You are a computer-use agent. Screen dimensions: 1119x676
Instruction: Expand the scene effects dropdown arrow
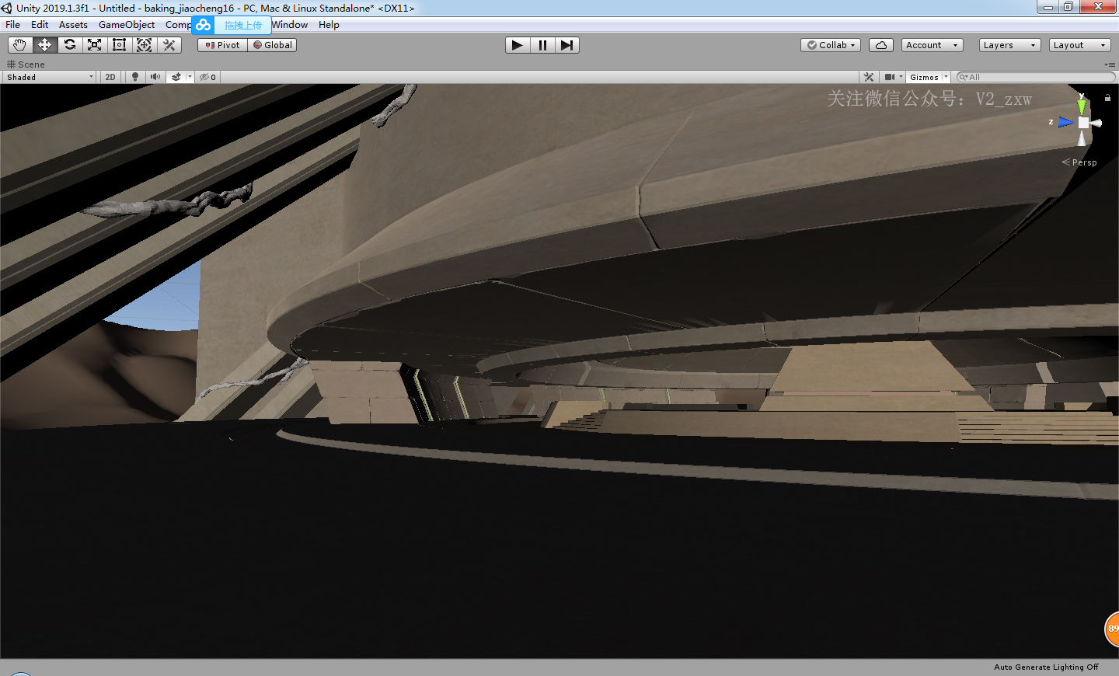tap(190, 77)
